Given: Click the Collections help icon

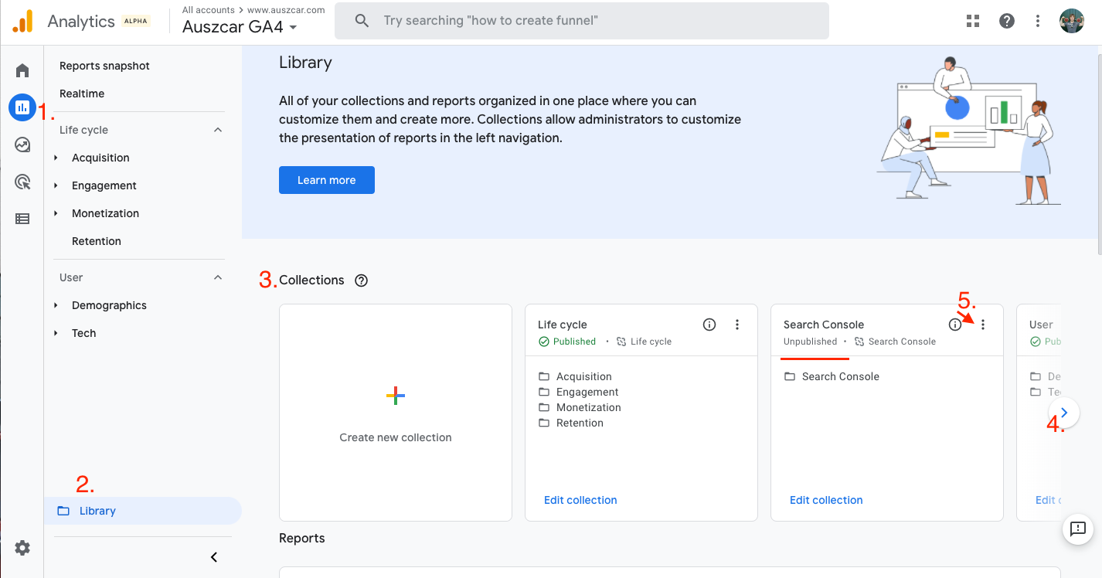Looking at the screenshot, I should (x=361, y=280).
